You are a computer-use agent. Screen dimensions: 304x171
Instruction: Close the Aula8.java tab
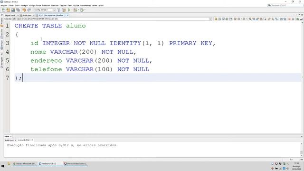[x=34, y=15]
